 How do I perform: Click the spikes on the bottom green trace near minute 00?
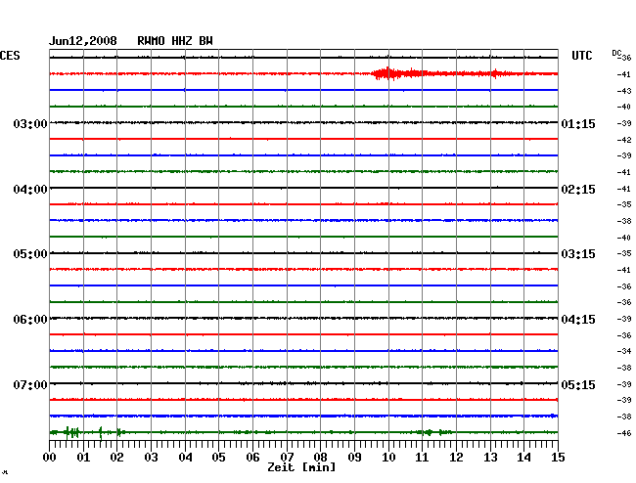(71, 432)
